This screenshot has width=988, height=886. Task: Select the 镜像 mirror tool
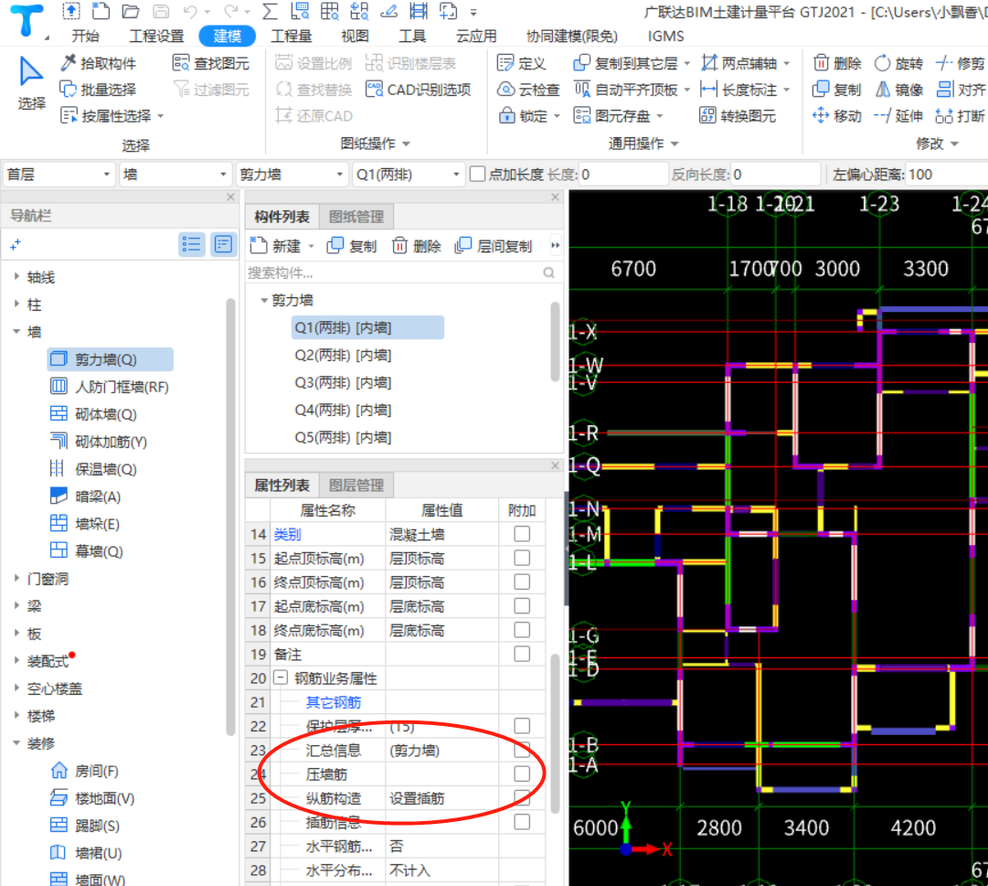[x=898, y=90]
